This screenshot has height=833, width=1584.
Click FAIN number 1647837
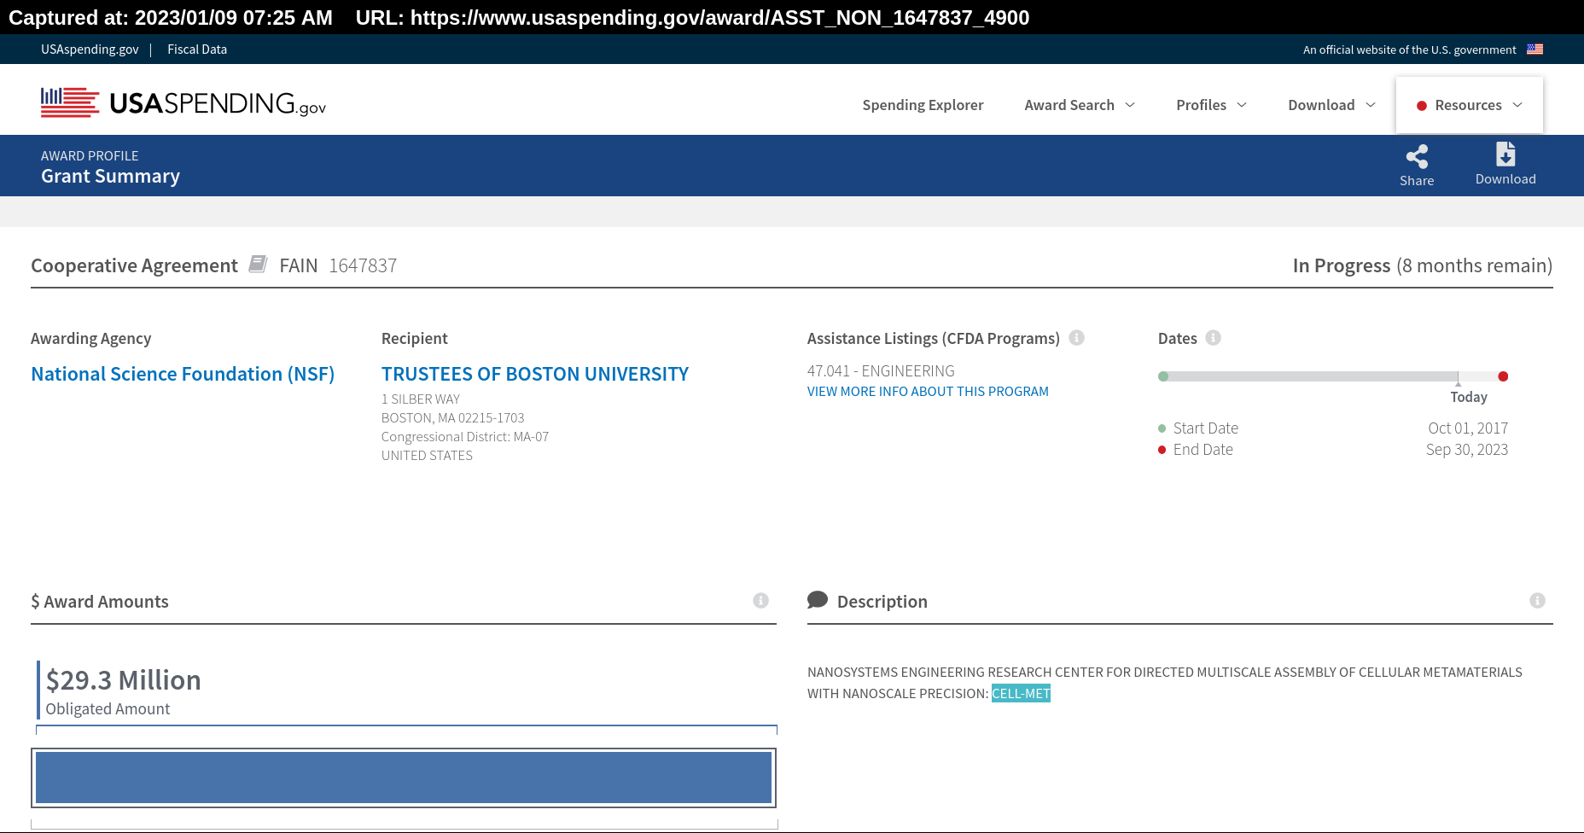coord(363,265)
